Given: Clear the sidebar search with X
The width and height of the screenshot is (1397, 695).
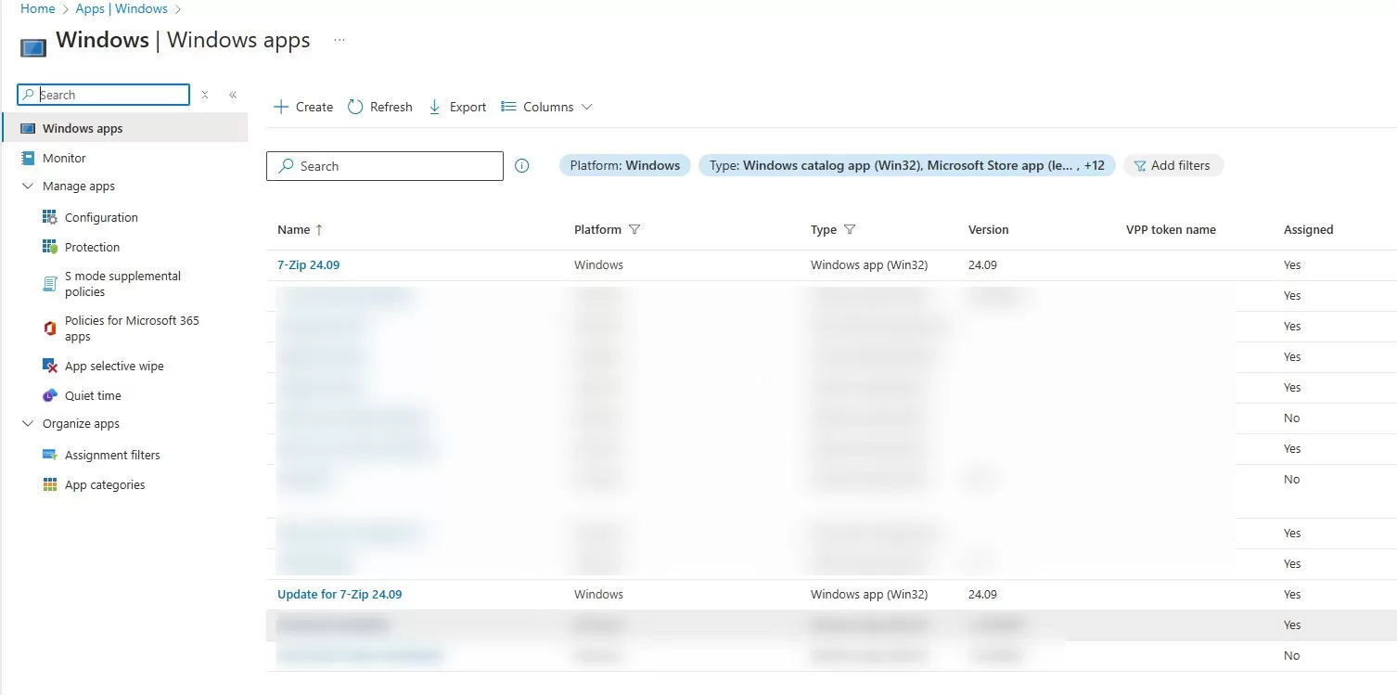Looking at the screenshot, I should point(205,95).
